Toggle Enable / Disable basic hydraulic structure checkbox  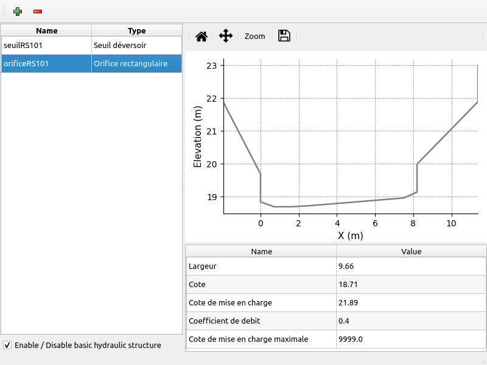pyautogui.click(x=7, y=345)
